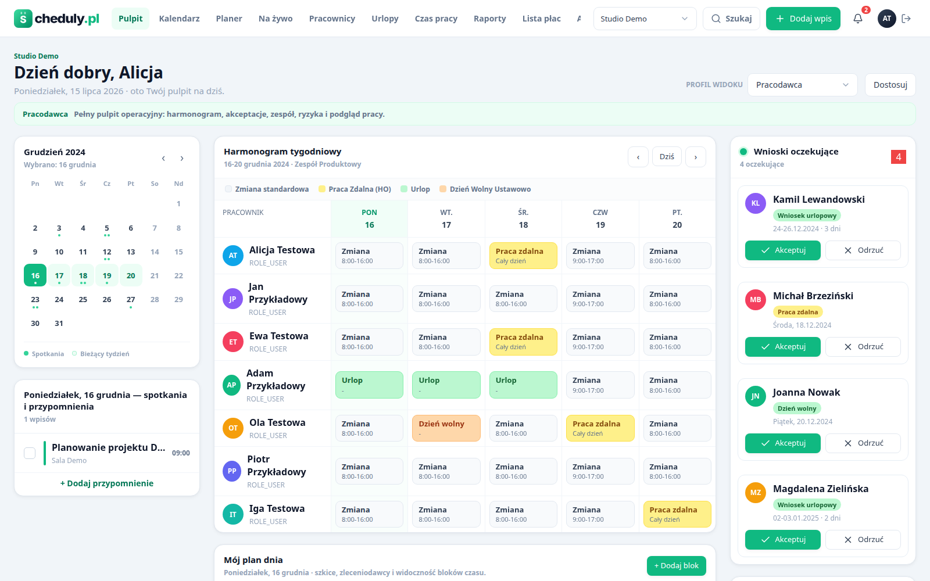930x581 pixels.
Task: Reject Joanna Nowak's day off request
Action: click(863, 443)
